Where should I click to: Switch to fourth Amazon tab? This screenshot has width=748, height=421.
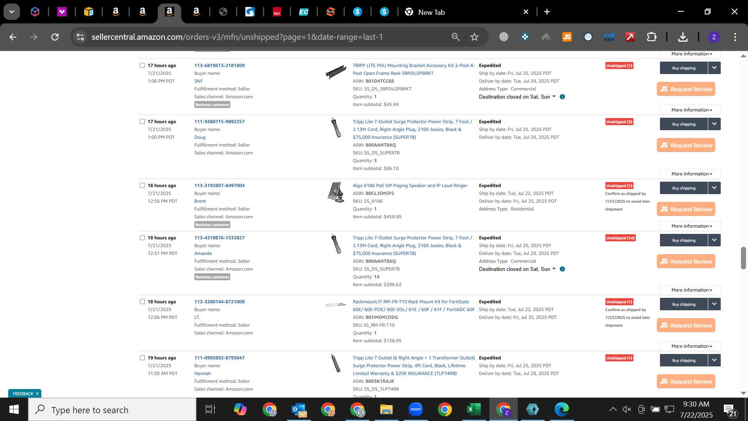(x=196, y=12)
